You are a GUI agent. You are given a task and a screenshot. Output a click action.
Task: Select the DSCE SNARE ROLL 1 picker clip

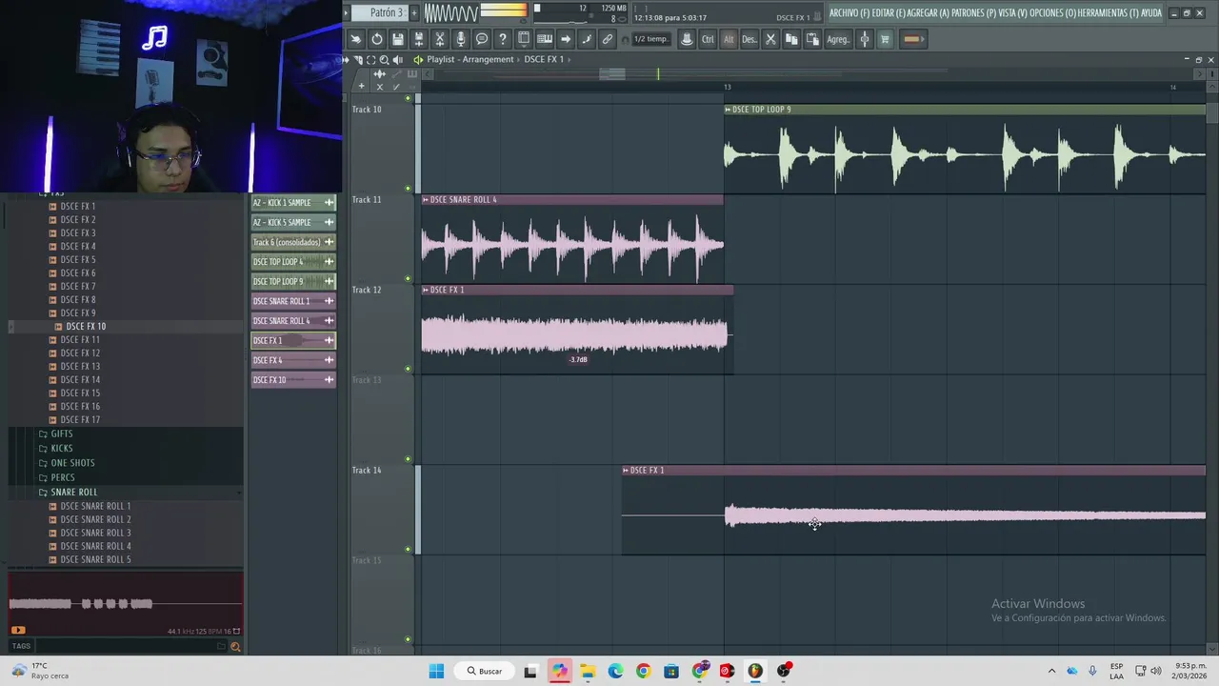[x=292, y=301]
